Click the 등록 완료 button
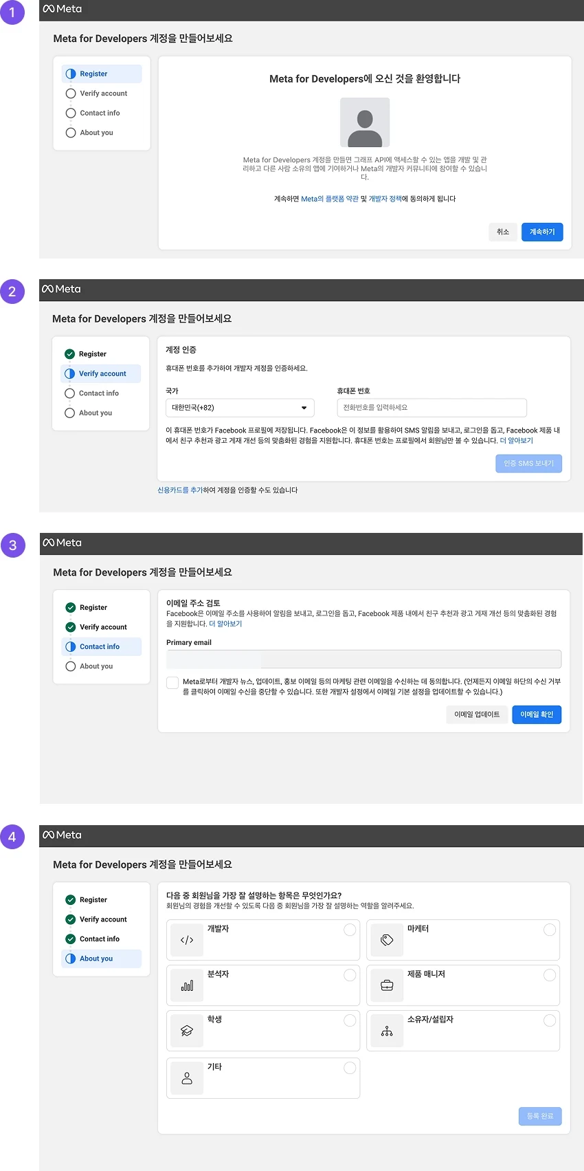 (x=540, y=1116)
